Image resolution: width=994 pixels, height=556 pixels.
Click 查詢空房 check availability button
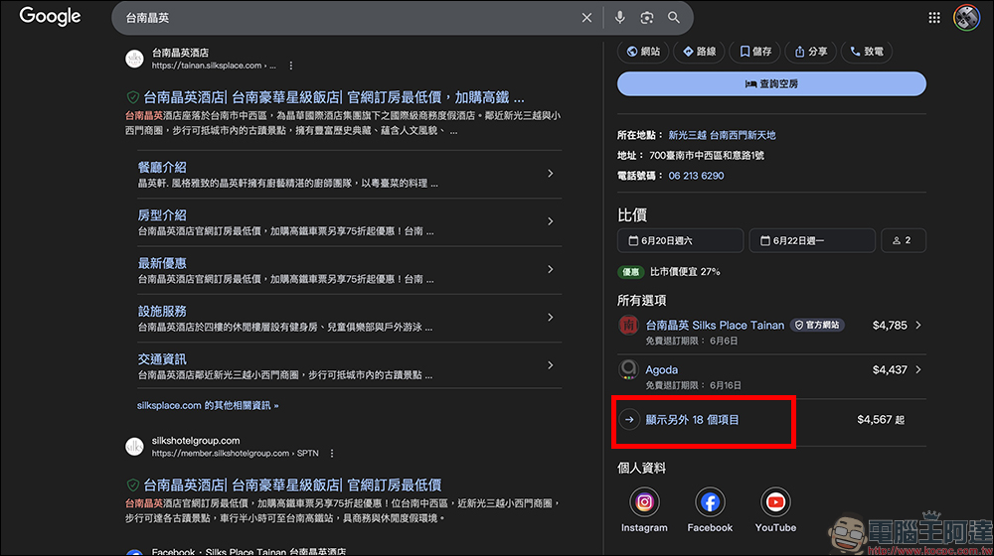tap(771, 83)
